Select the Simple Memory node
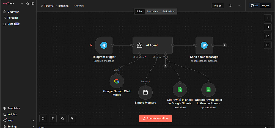 coord(145,93)
